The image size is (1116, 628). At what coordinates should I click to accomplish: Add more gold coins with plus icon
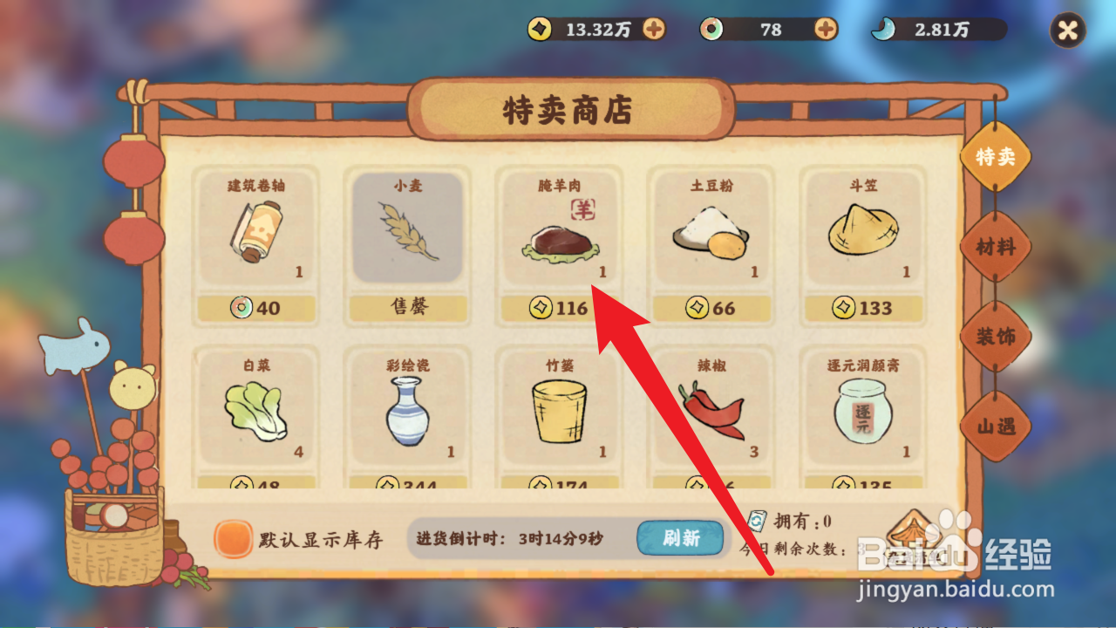[x=654, y=29]
